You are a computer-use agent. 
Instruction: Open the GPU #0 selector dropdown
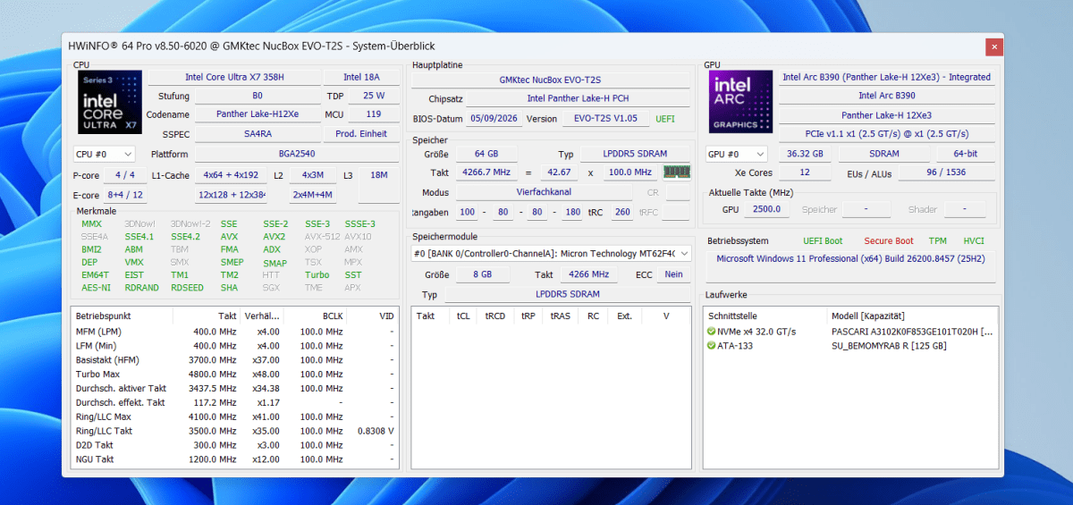pyautogui.click(x=736, y=155)
